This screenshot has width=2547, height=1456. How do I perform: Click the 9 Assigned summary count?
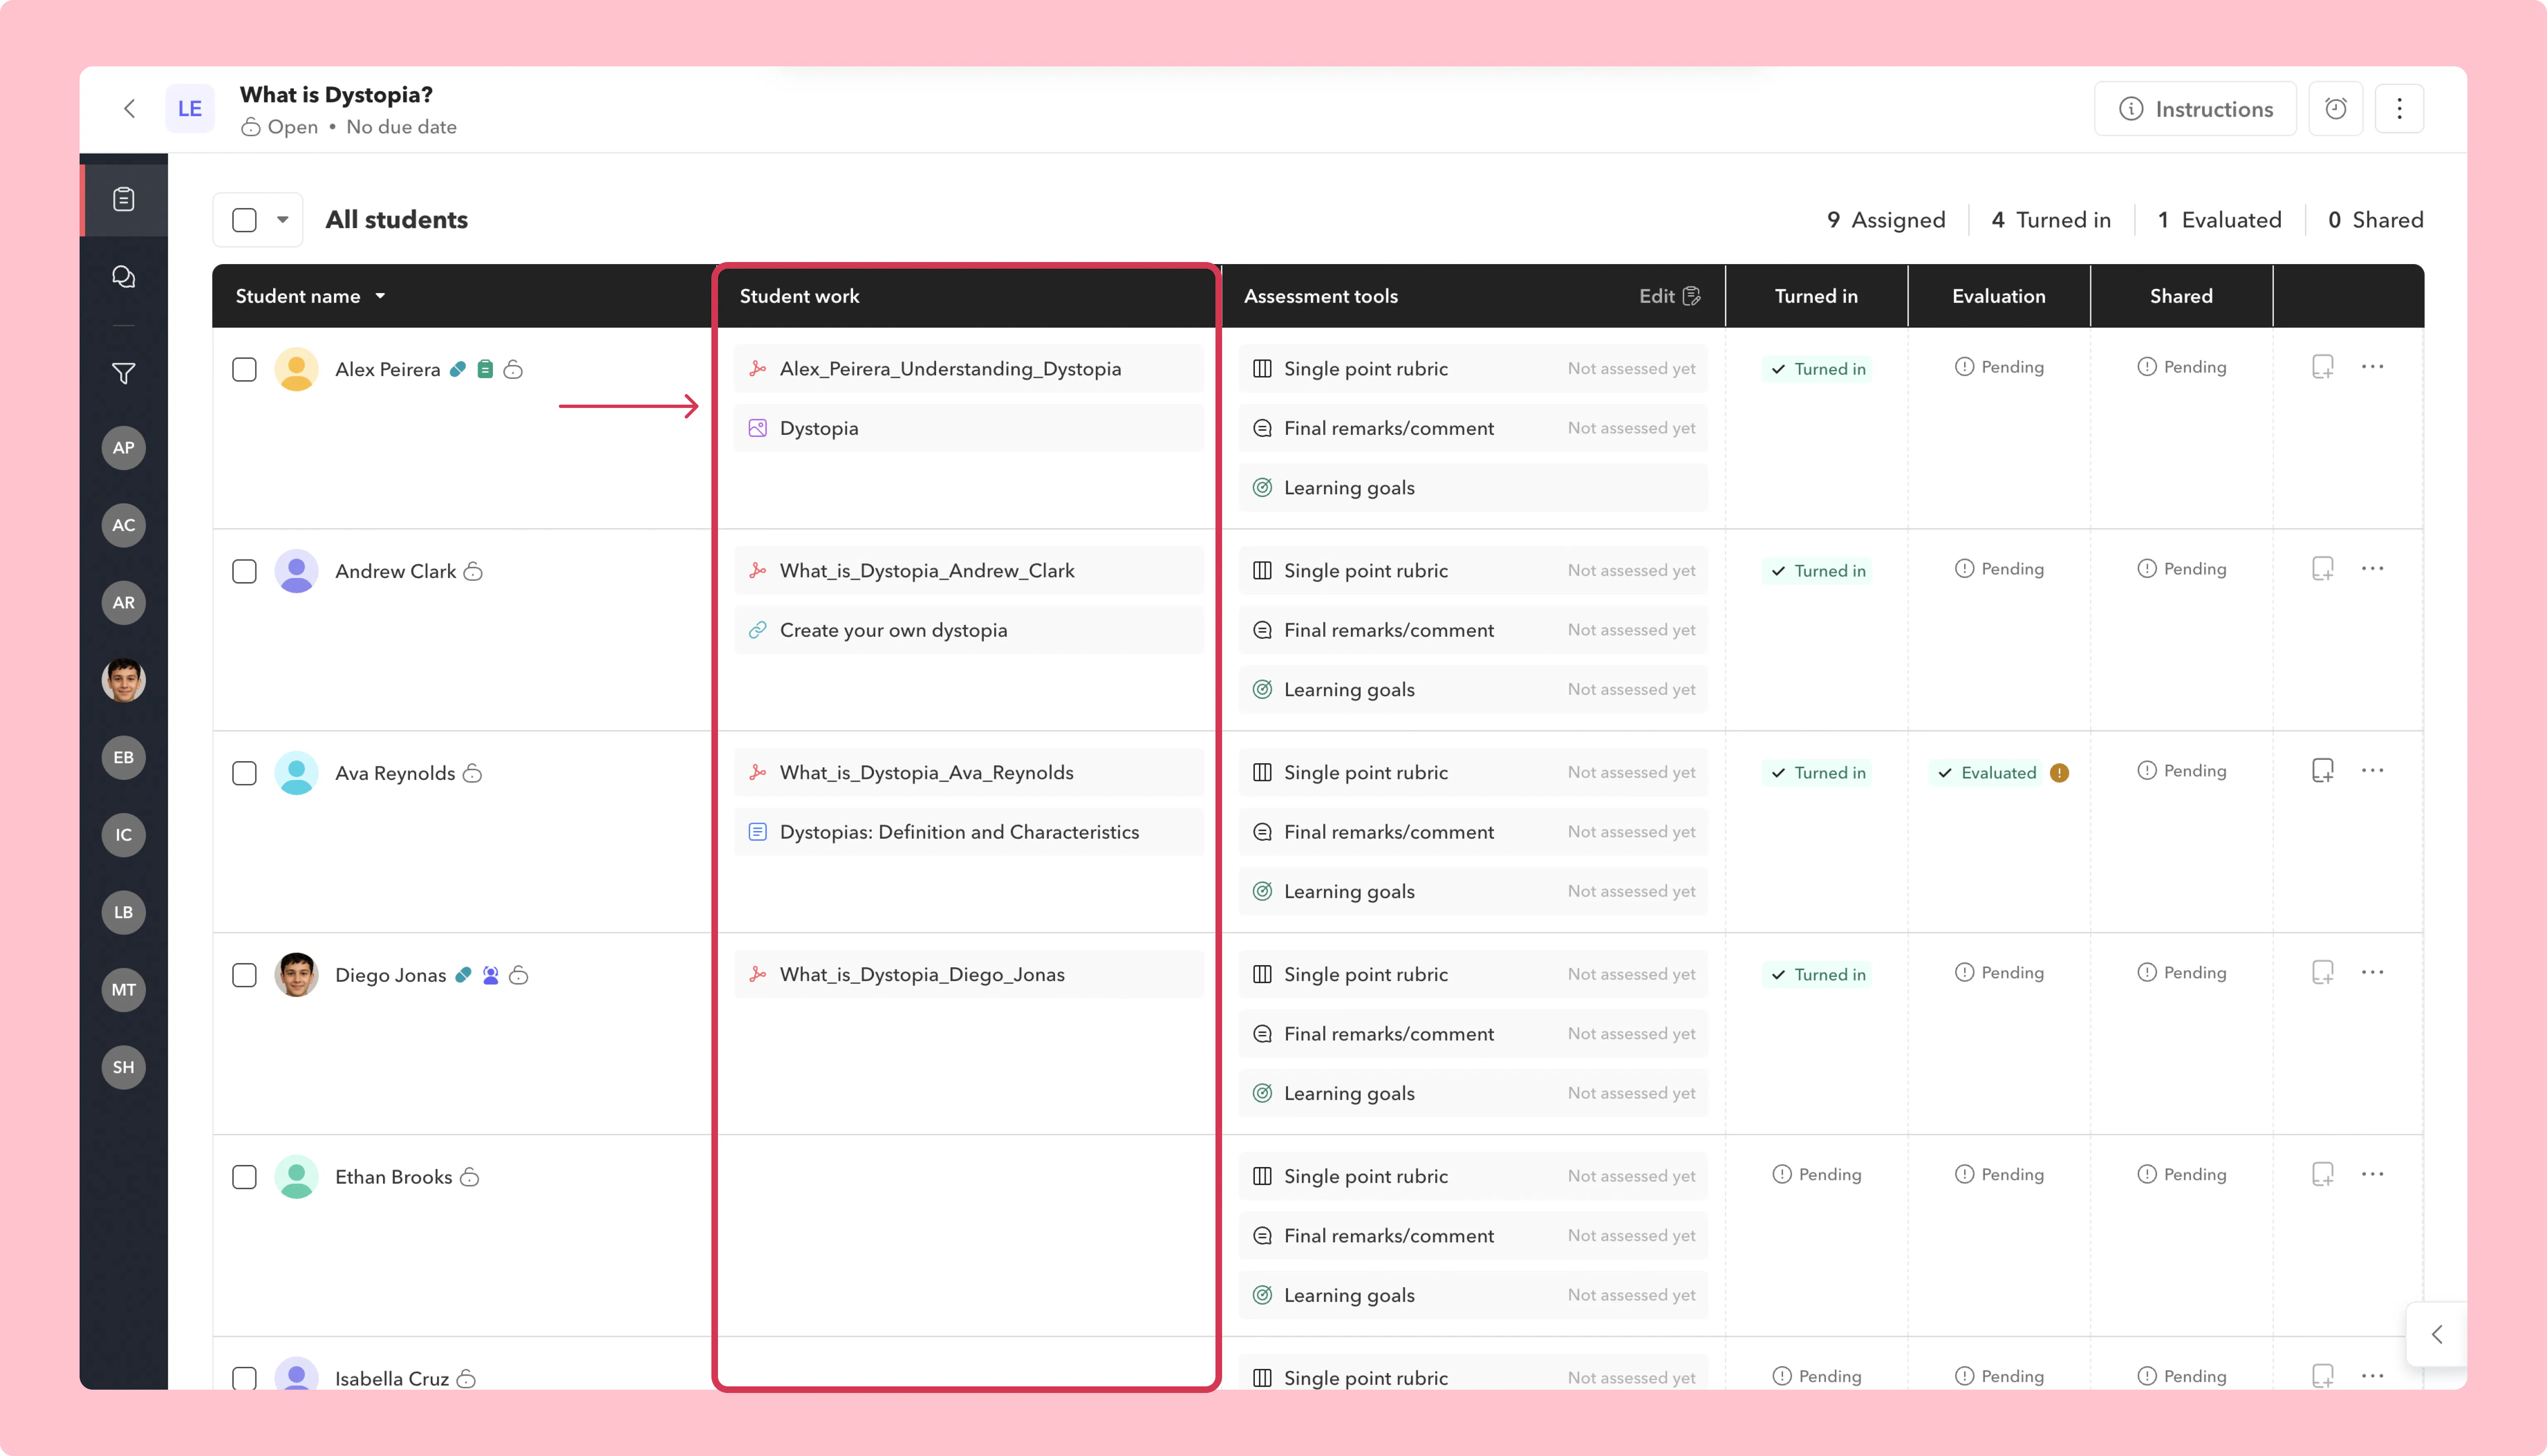pyautogui.click(x=1885, y=220)
